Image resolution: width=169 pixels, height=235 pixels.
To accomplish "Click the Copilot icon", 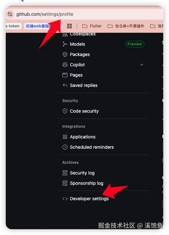I will (x=65, y=65).
